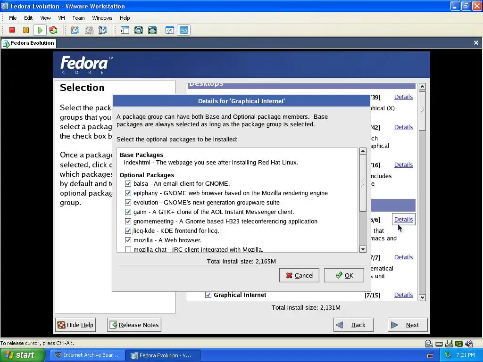Image resolution: width=483 pixels, height=362 pixels.
Task: Click the VMware Workstation title bar icon
Action: (x=5, y=6)
